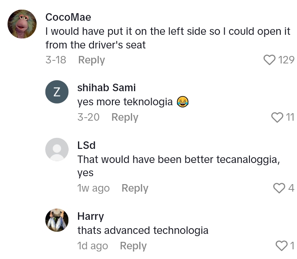Viewport: 297px width, 259px height.
Task: Like LSd's comment using heart icon
Action: (279, 188)
